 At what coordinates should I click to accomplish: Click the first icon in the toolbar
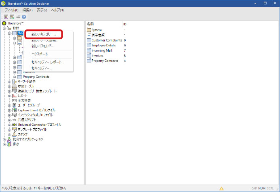pos(6,17)
